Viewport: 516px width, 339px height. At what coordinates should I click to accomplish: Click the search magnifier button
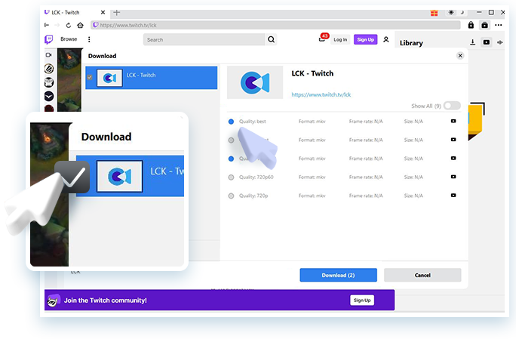pyautogui.click(x=271, y=39)
